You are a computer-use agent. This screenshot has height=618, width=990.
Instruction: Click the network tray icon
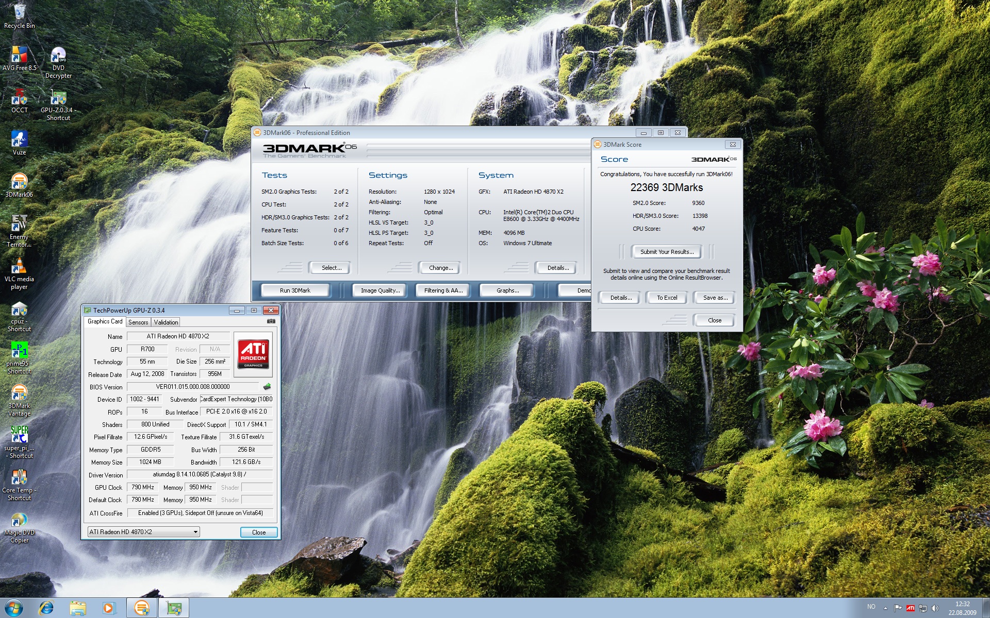tap(923, 608)
